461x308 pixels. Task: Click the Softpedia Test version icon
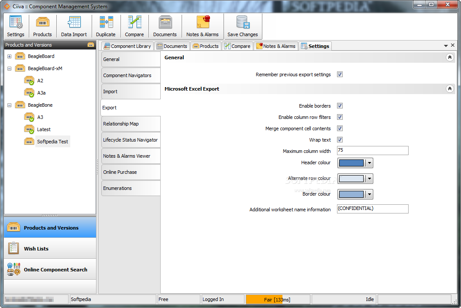coord(29,142)
